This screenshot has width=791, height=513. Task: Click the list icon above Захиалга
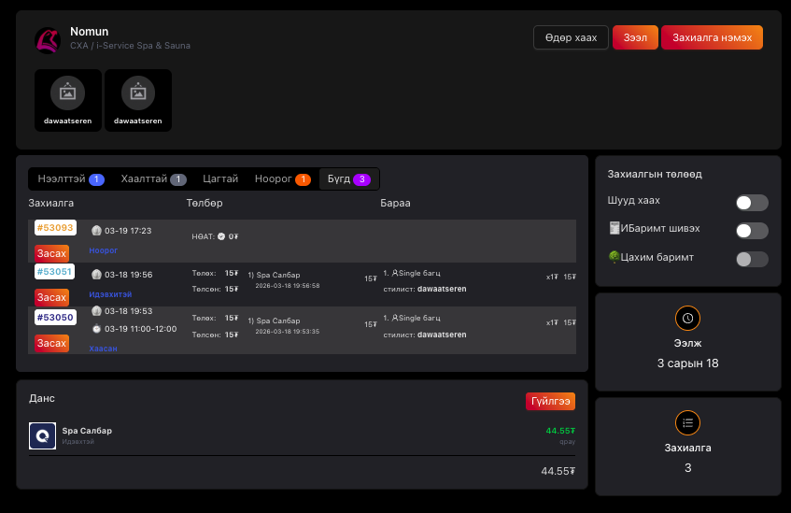(687, 423)
